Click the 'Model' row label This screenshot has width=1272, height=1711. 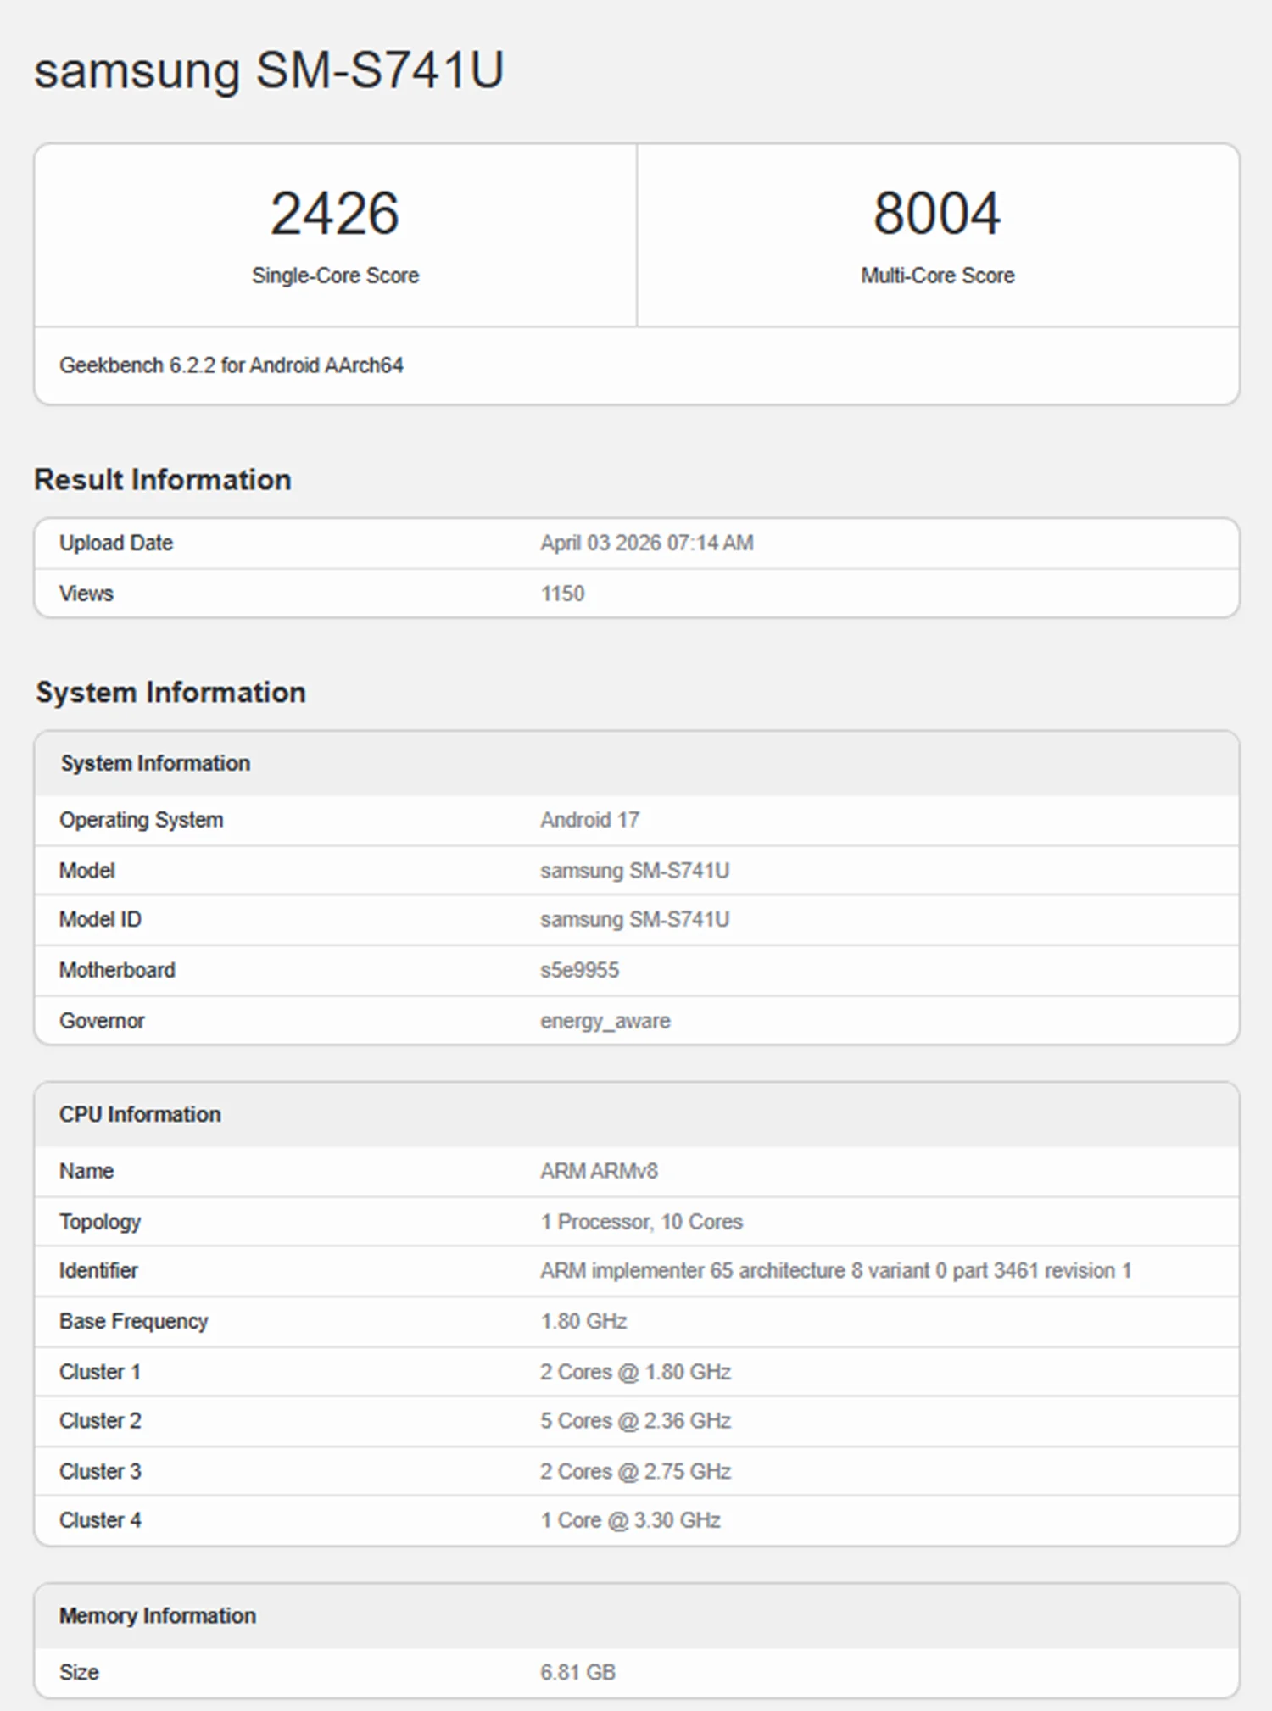pyautogui.click(x=86, y=871)
